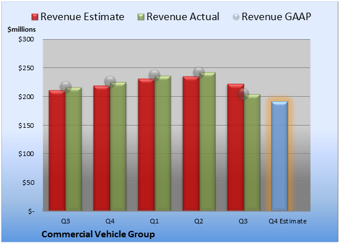
Task: Click the 'Q2' category label
Action: tap(199, 221)
